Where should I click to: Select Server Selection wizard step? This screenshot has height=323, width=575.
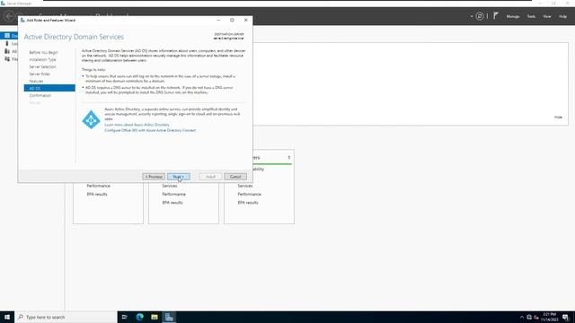tap(42, 66)
